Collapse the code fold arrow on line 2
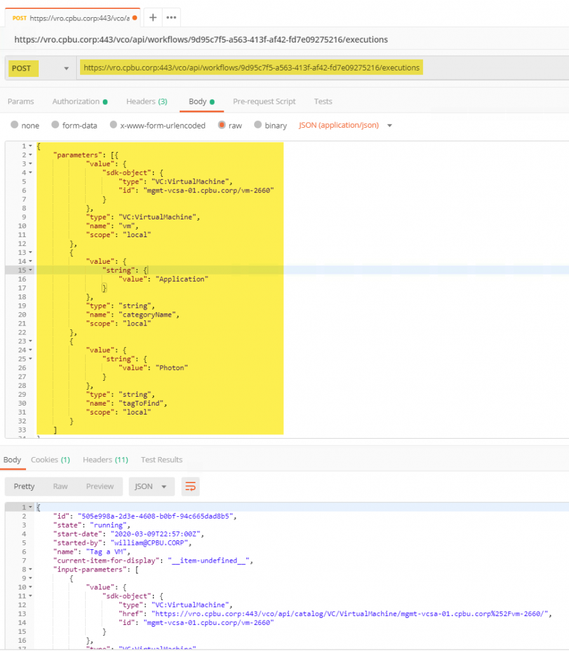The height and width of the screenshot is (651, 569). click(x=30, y=155)
